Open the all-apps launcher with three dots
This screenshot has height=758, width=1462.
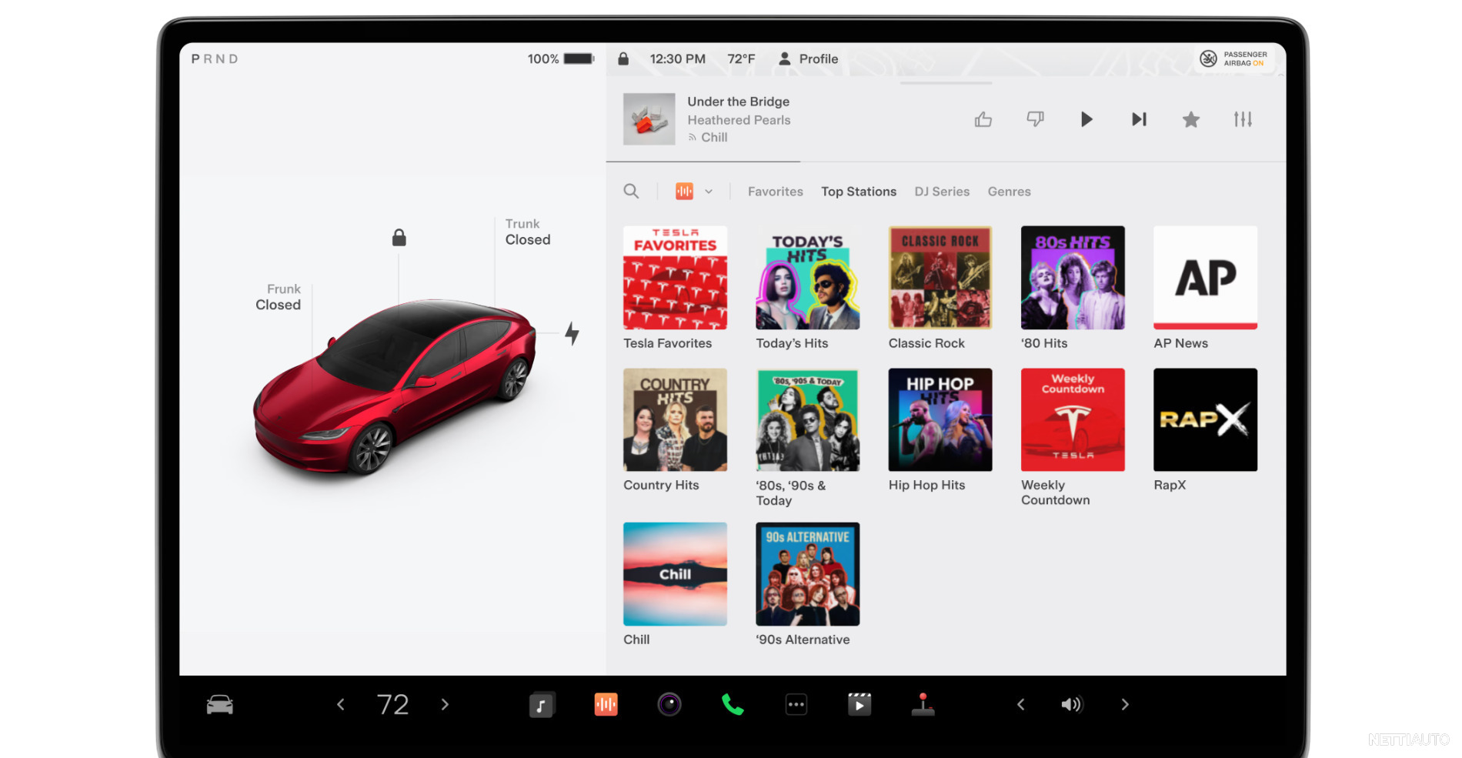796,704
